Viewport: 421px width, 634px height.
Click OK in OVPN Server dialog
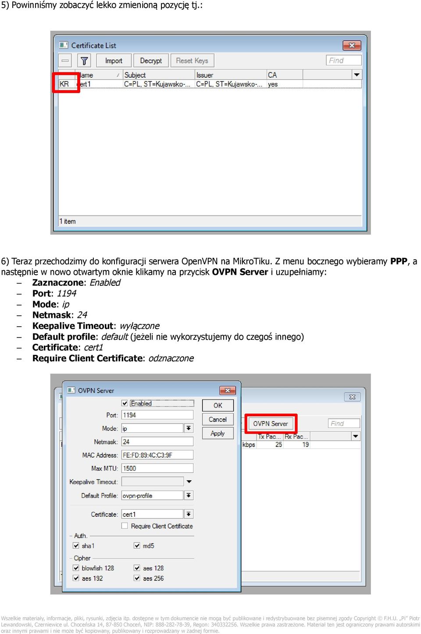coord(218,405)
